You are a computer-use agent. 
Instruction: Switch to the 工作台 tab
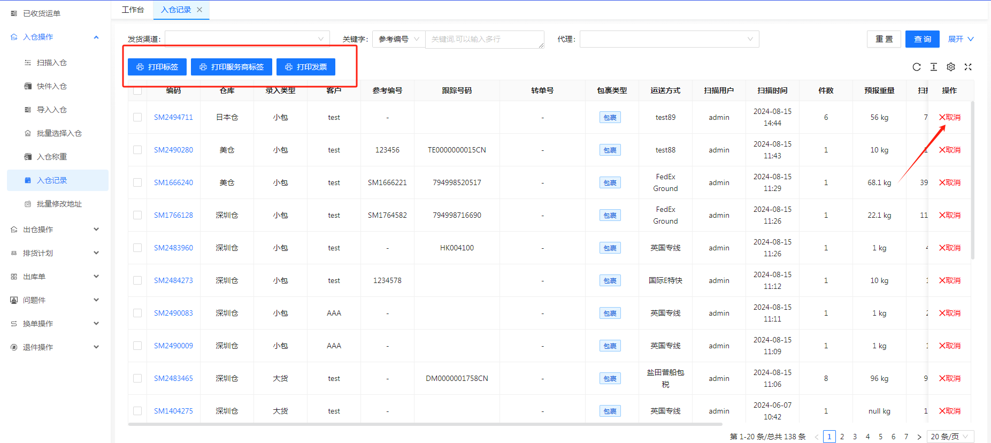click(x=133, y=10)
